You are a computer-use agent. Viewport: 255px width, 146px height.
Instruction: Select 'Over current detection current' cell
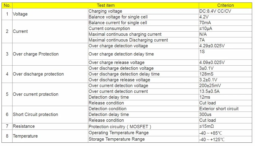pyautogui.click(x=143, y=92)
